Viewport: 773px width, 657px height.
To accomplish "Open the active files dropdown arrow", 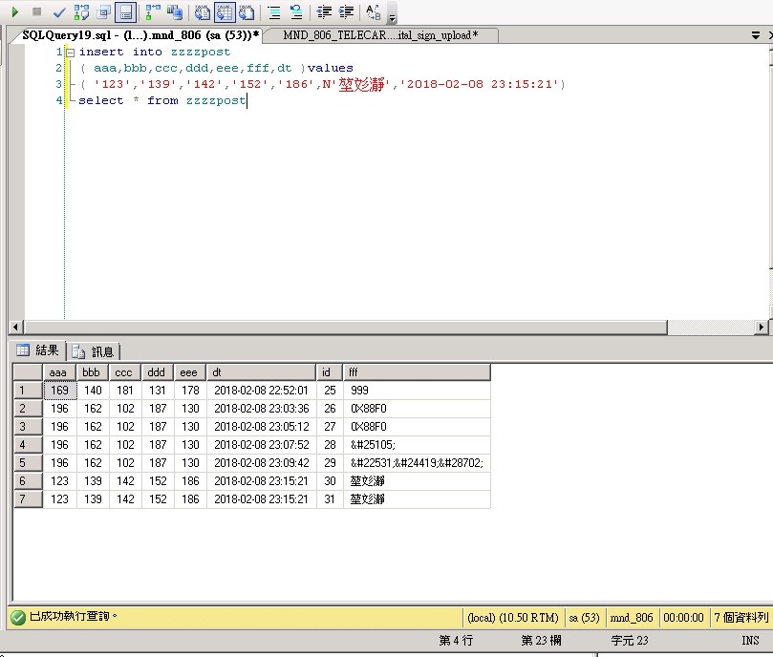I will pos(755,35).
